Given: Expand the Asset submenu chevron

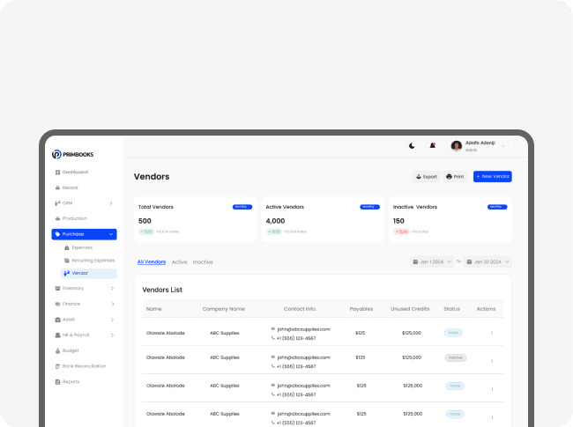Looking at the screenshot, I should pos(112,320).
